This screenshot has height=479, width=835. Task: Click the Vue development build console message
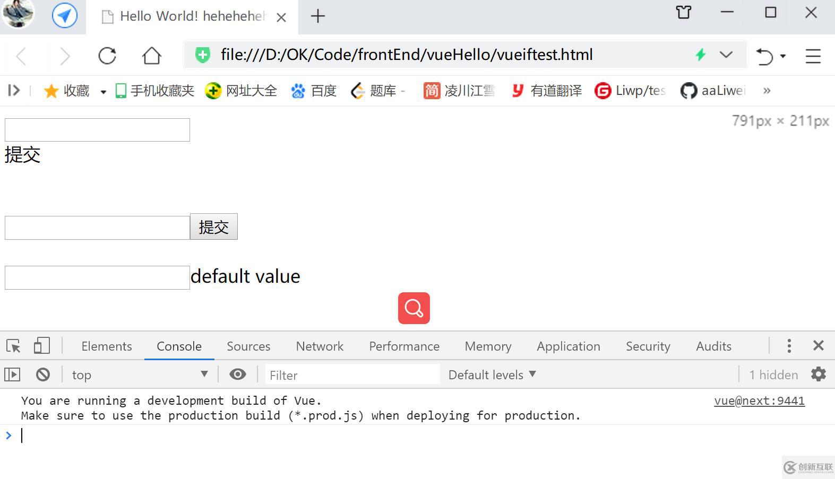coord(301,408)
